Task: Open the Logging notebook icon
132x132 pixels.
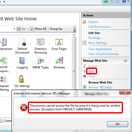Action: click(x=22, y=61)
